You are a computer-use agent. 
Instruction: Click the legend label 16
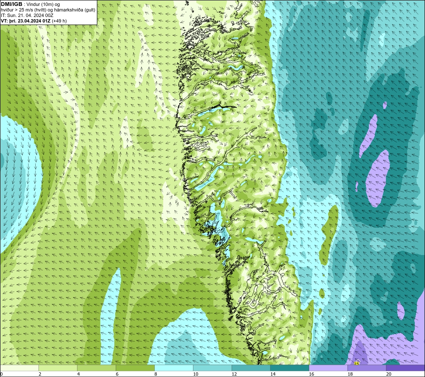click(x=312, y=374)
